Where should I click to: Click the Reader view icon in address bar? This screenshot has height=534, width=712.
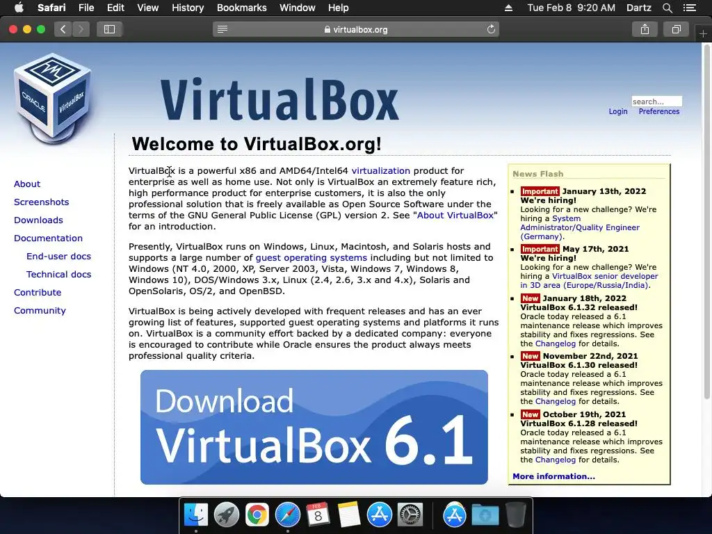click(222, 29)
